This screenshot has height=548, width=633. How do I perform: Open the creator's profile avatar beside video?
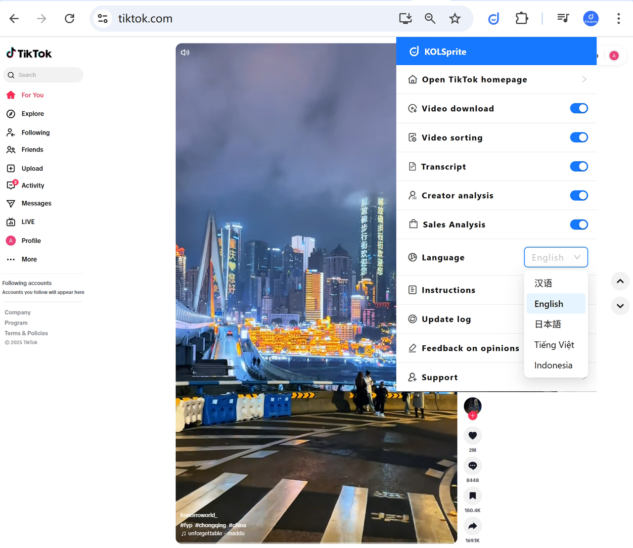point(473,406)
